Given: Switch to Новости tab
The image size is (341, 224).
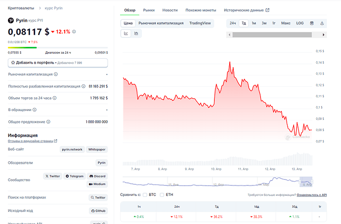Looking at the screenshot, I should (x=170, y=10).
